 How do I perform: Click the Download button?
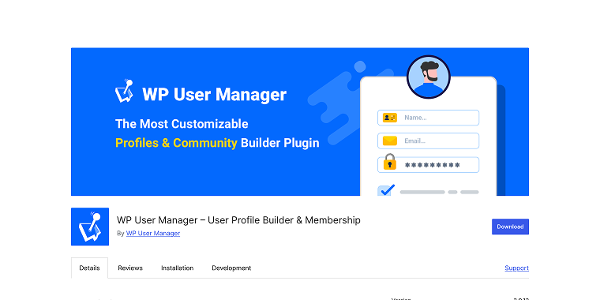[x=510, y=227]
